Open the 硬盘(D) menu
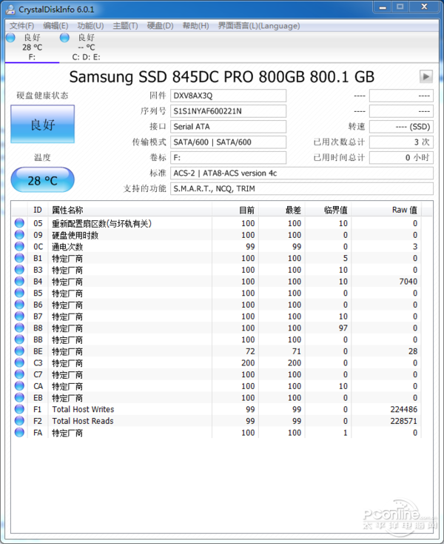Screen dimensions: 444x544 (x=160, y=26)
